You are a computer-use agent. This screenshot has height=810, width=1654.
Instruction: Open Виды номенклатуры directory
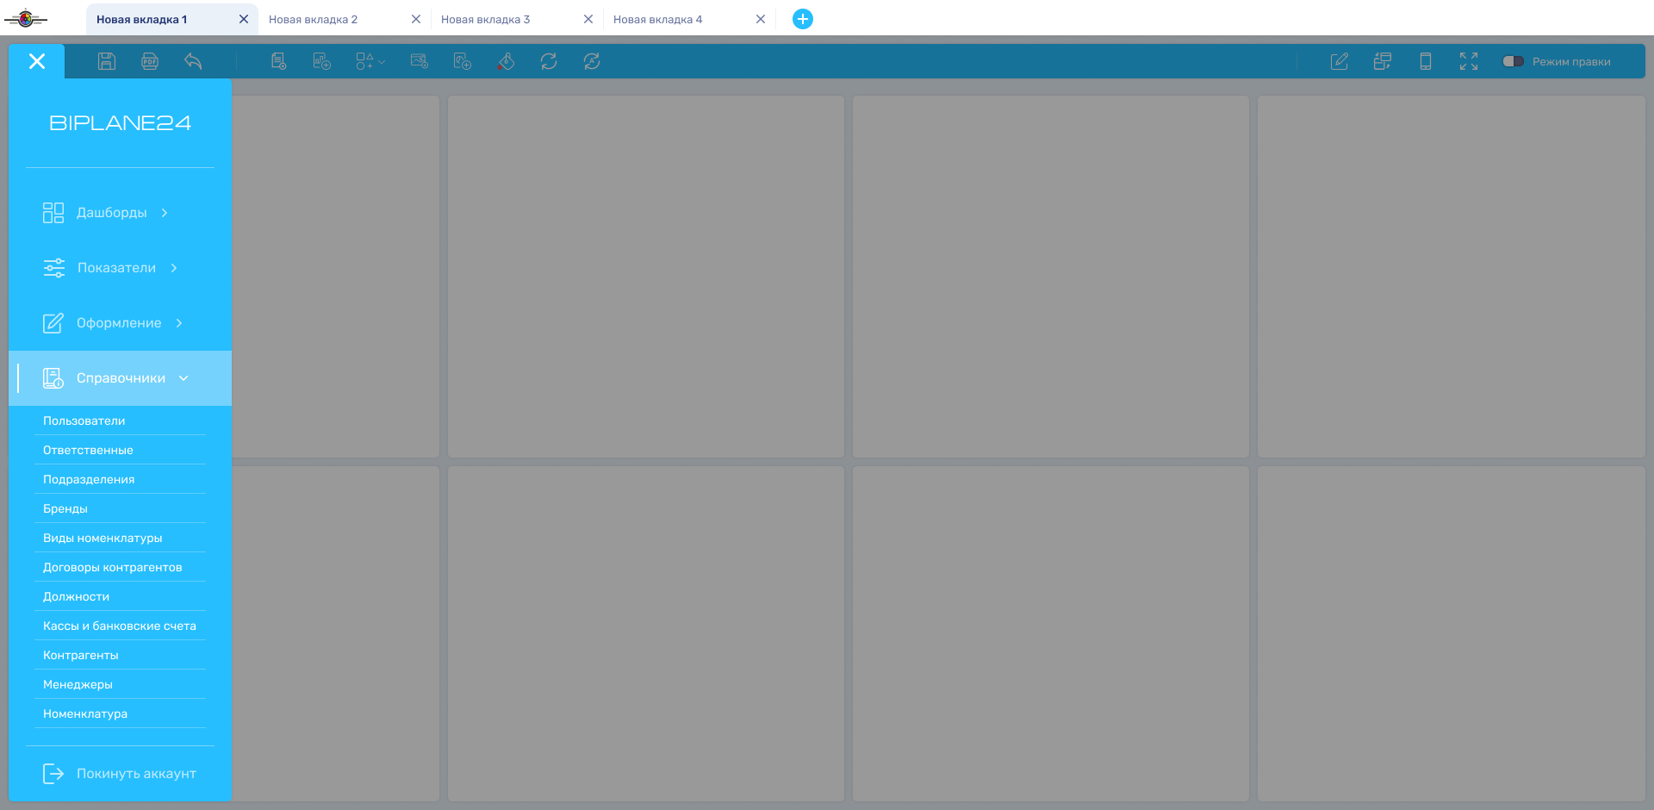click(x=120, y=538)
